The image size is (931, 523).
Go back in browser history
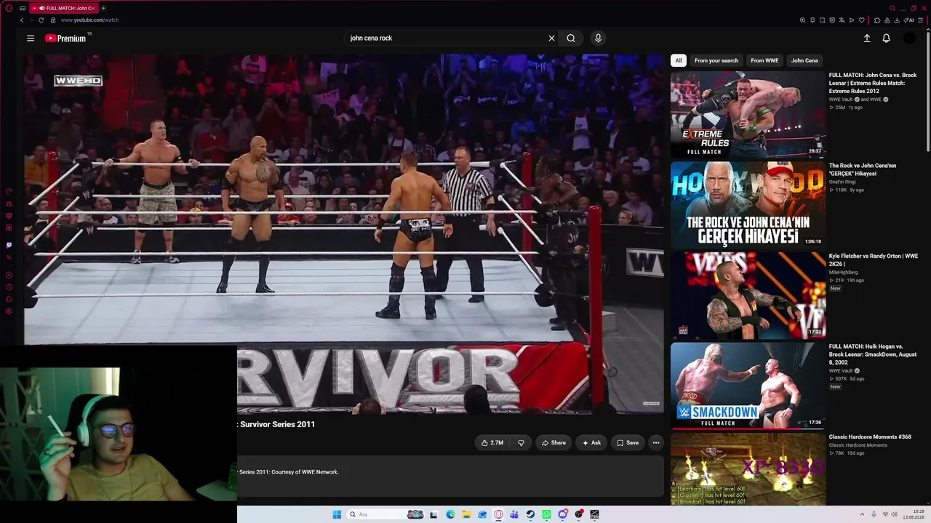tap(22, 20)
